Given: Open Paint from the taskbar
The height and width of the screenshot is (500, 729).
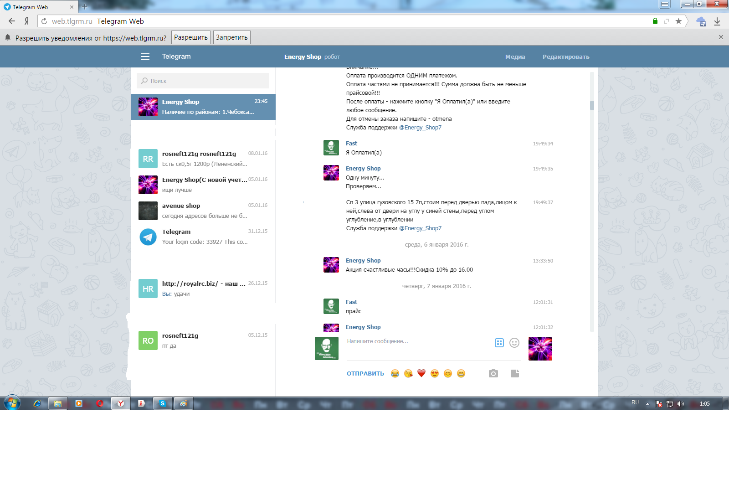Looking at the screenshot, I should point(184,403).
